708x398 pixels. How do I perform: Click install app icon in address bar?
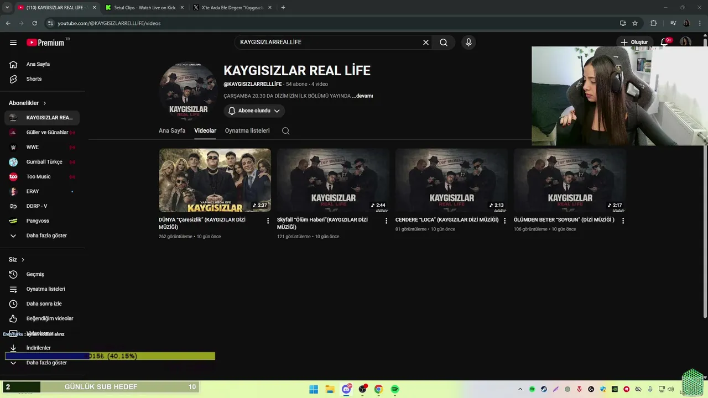tap(623, 23)
